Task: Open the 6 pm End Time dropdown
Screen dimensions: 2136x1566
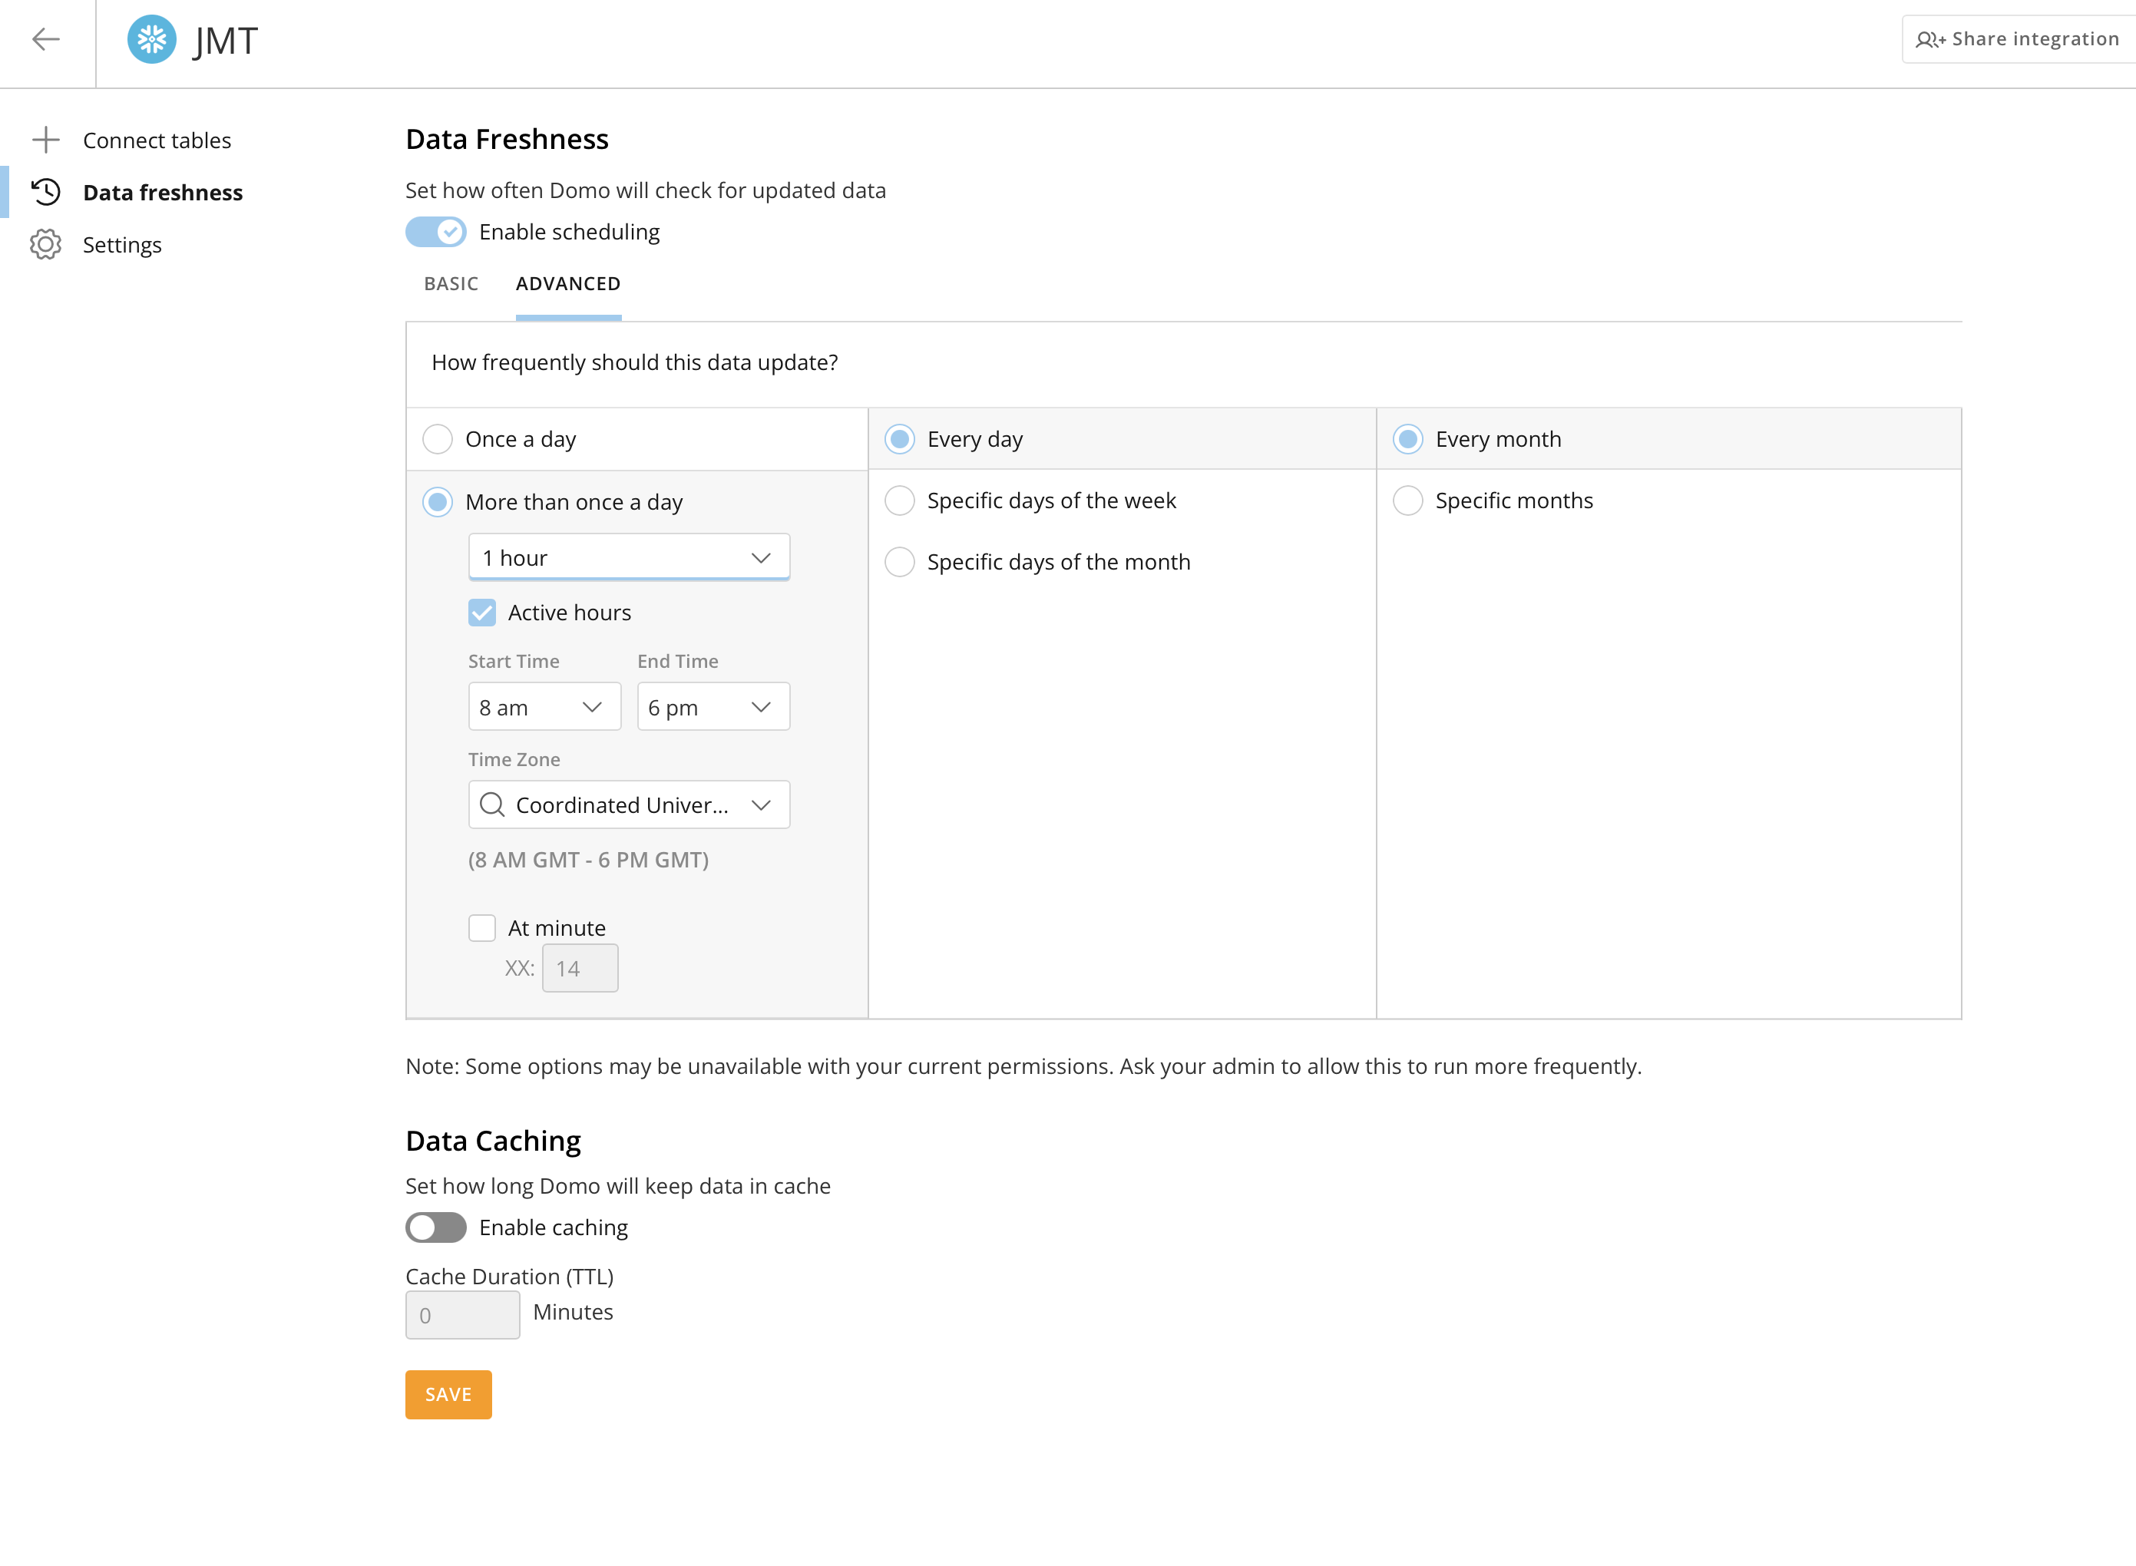Action: 713,706
